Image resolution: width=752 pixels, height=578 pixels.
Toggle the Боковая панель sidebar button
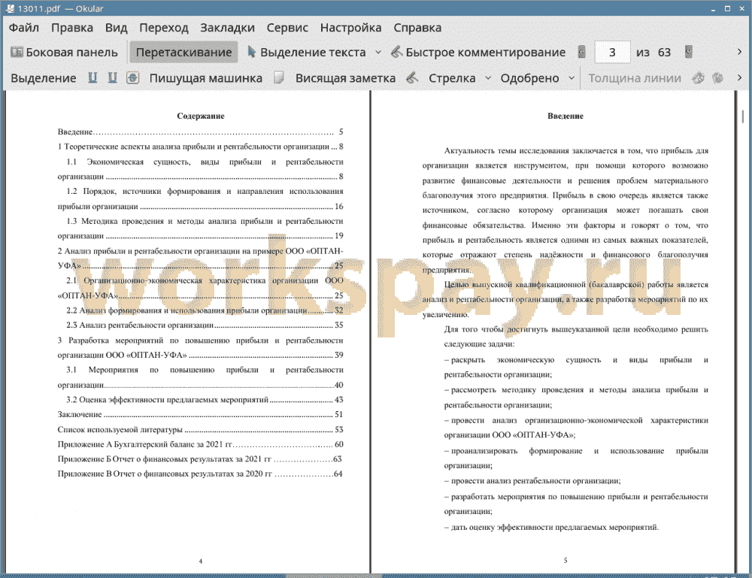(64, 53)
